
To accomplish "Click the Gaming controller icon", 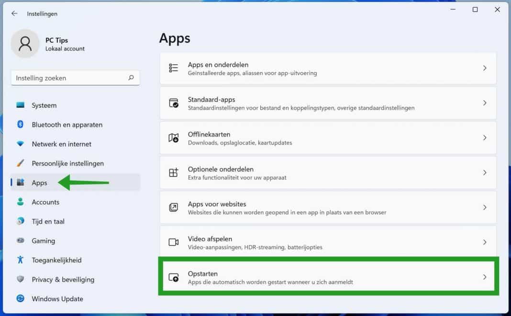I will coord(20,241).
